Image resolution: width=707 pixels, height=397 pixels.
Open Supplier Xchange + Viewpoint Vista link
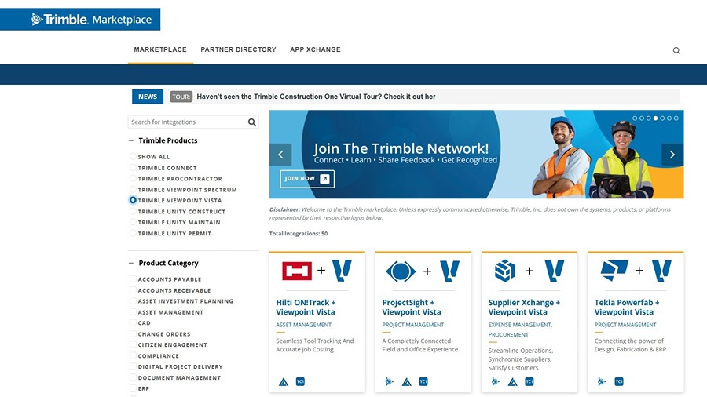point(524,308)
